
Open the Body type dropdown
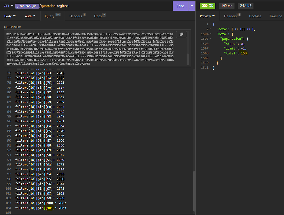click(10, 16)
